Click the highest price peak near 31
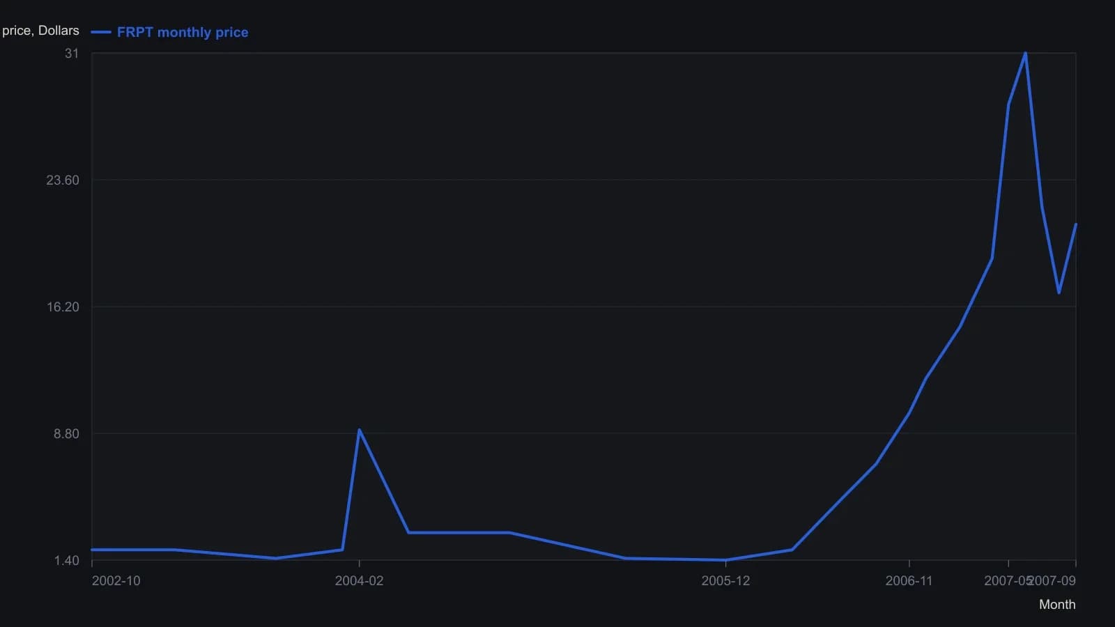1115x627 pixels. 1025,53
